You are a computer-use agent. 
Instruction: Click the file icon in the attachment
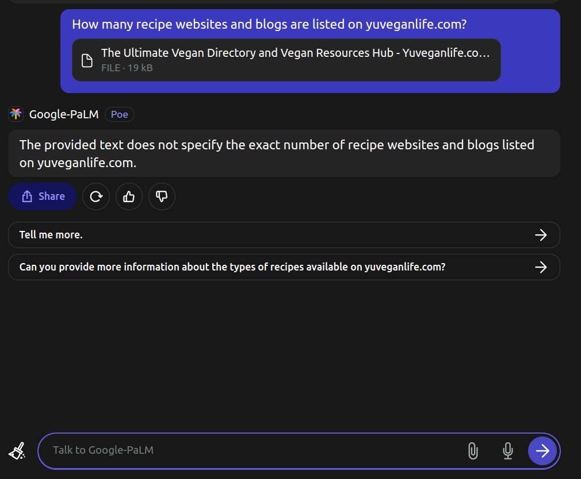click(87, 60)
